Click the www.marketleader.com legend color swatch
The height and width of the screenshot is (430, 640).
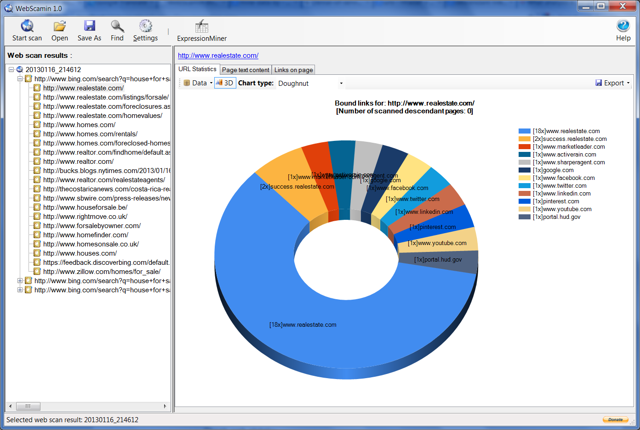525,147
